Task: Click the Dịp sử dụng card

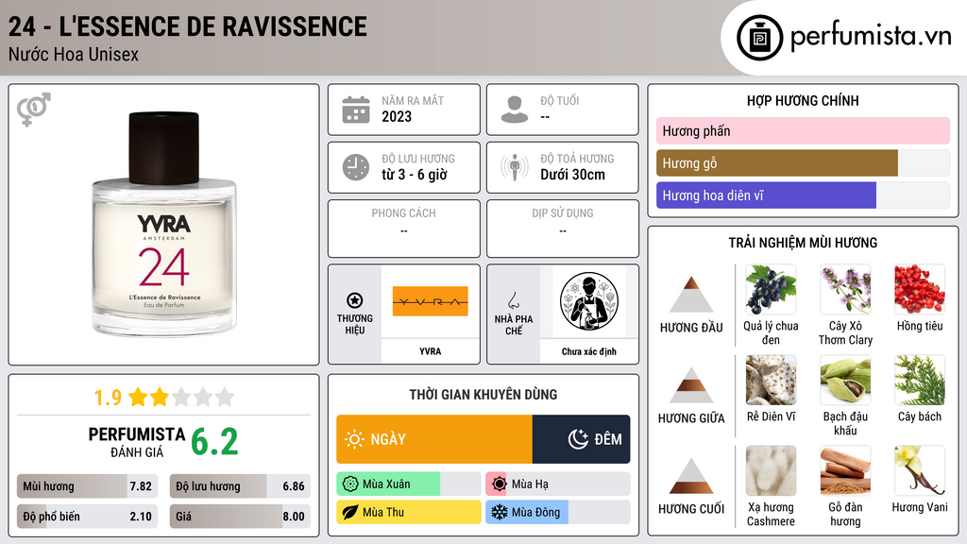Action: pyautogui.click(x=563, y=229)
